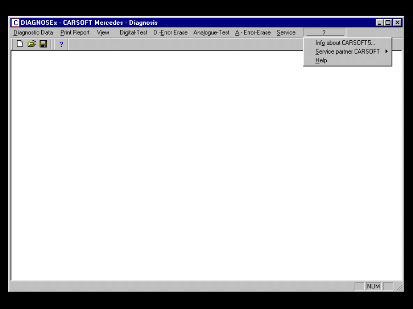Viewport: 413px width, 309px height.
Task: Open the Analogue-Test menu
Action: coord(211,33)
